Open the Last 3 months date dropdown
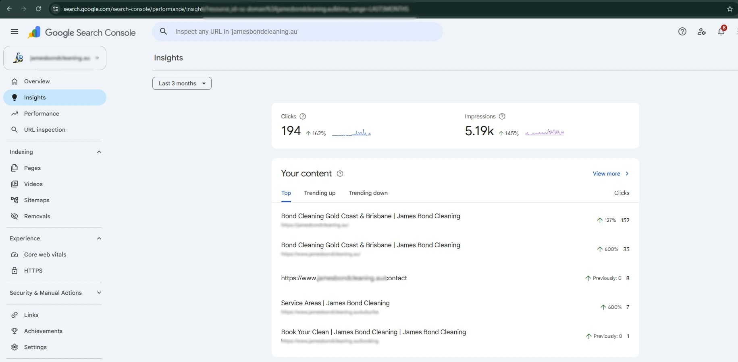This screenshot has width=738, height=362. [182, 83]
